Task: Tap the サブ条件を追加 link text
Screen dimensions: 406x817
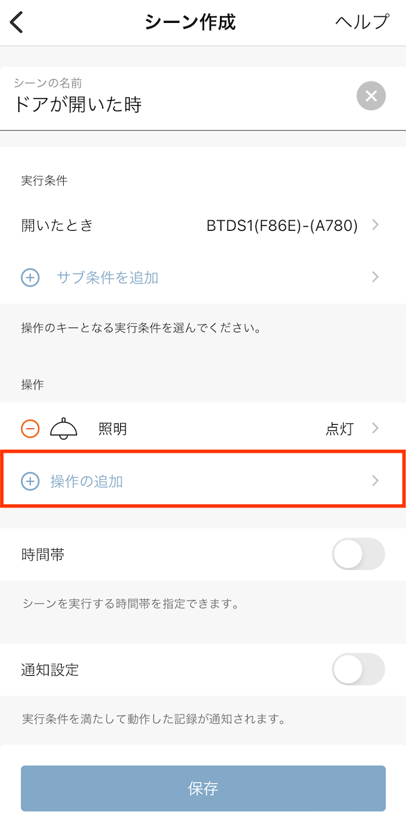Action: coord(107,277)
